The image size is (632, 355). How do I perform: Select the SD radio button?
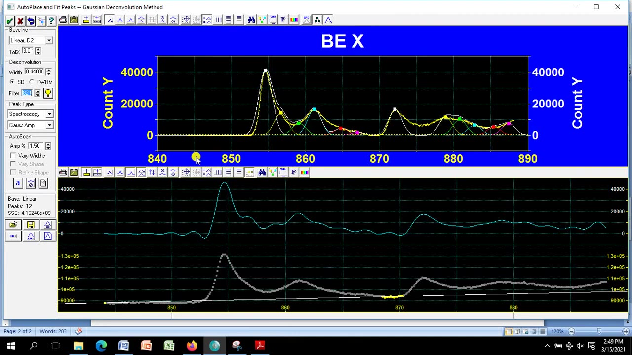12,82
